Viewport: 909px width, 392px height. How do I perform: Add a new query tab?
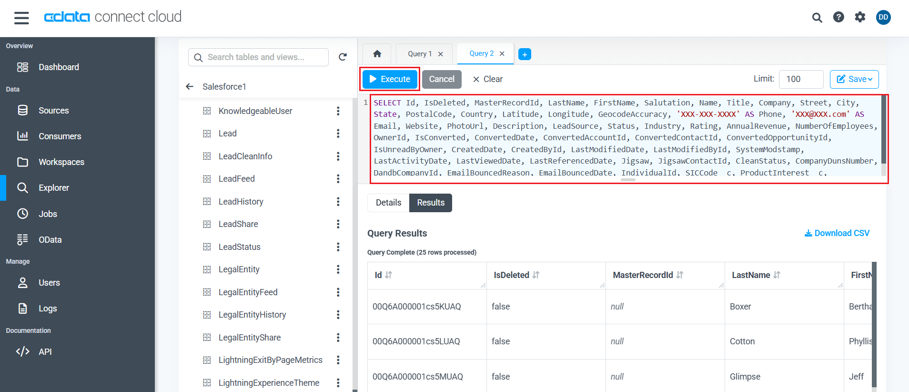pos(524,54)
